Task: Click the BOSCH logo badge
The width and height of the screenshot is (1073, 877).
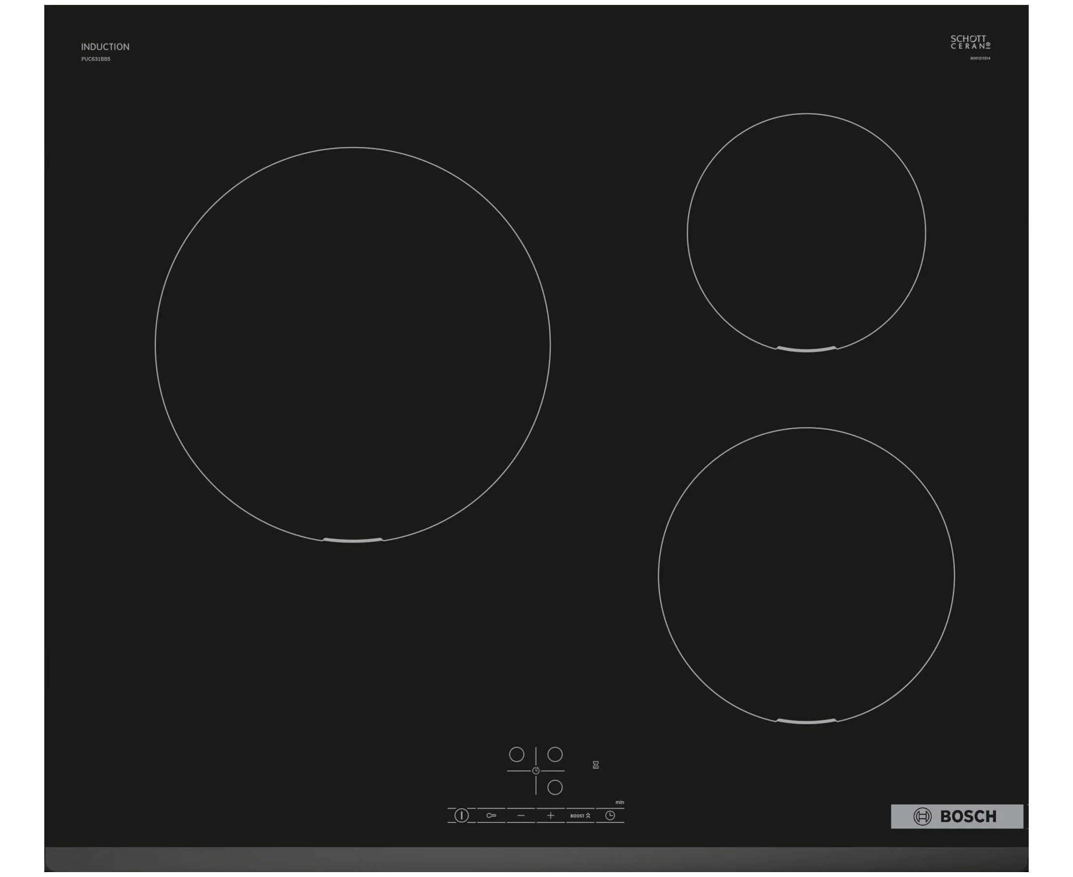Action: tap(956, 817)
